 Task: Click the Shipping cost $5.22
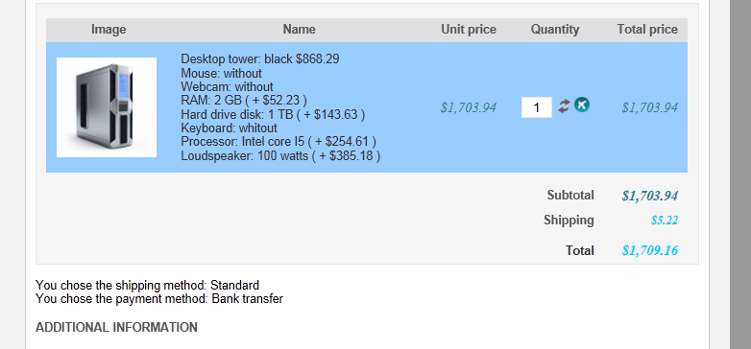[x=665, y=221]
